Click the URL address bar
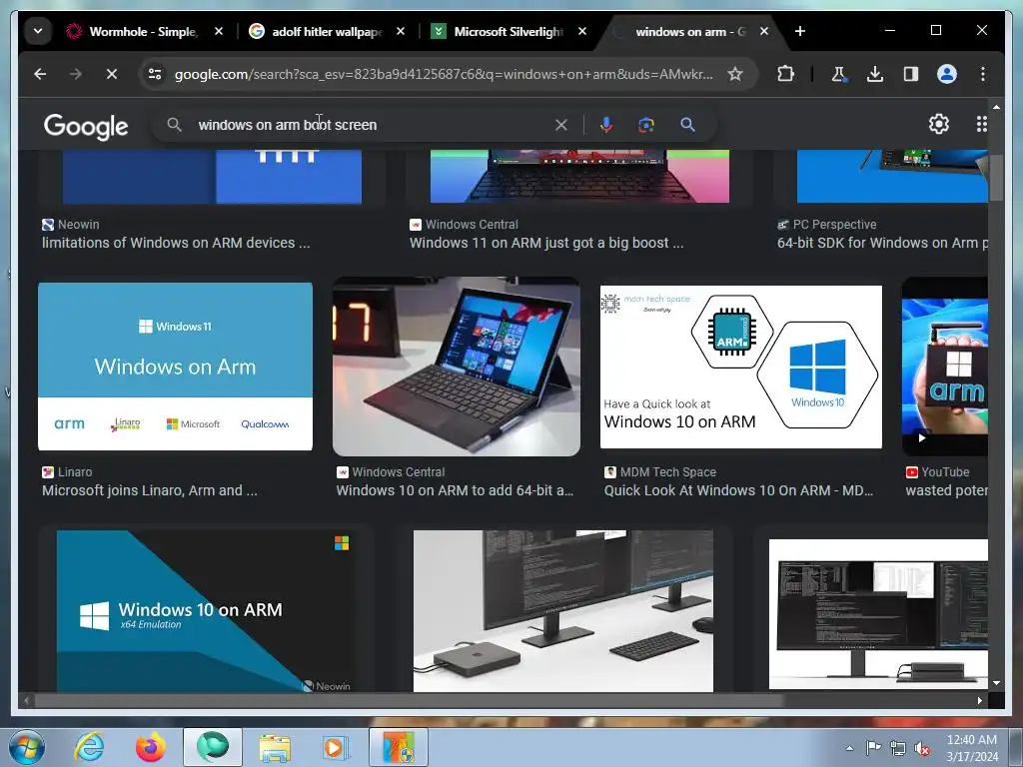The width and height of the screenshot is (1023, 767). click(x=444, y=74)
